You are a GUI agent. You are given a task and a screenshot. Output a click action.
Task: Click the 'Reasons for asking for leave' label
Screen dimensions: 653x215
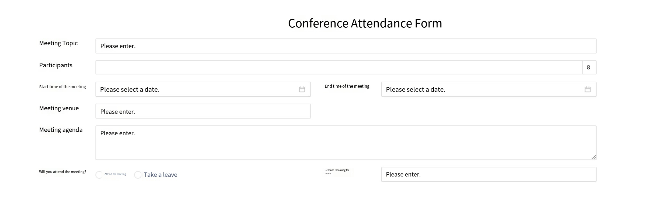click(337, 172)
